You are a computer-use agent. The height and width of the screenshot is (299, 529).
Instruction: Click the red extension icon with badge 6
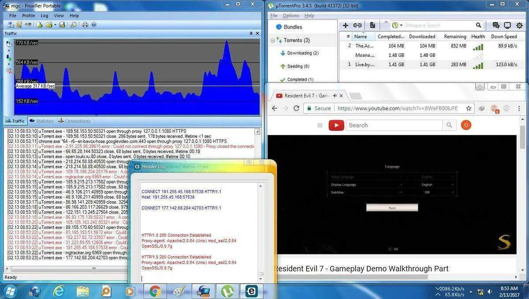pyautogui.click(x=494, y=108)
